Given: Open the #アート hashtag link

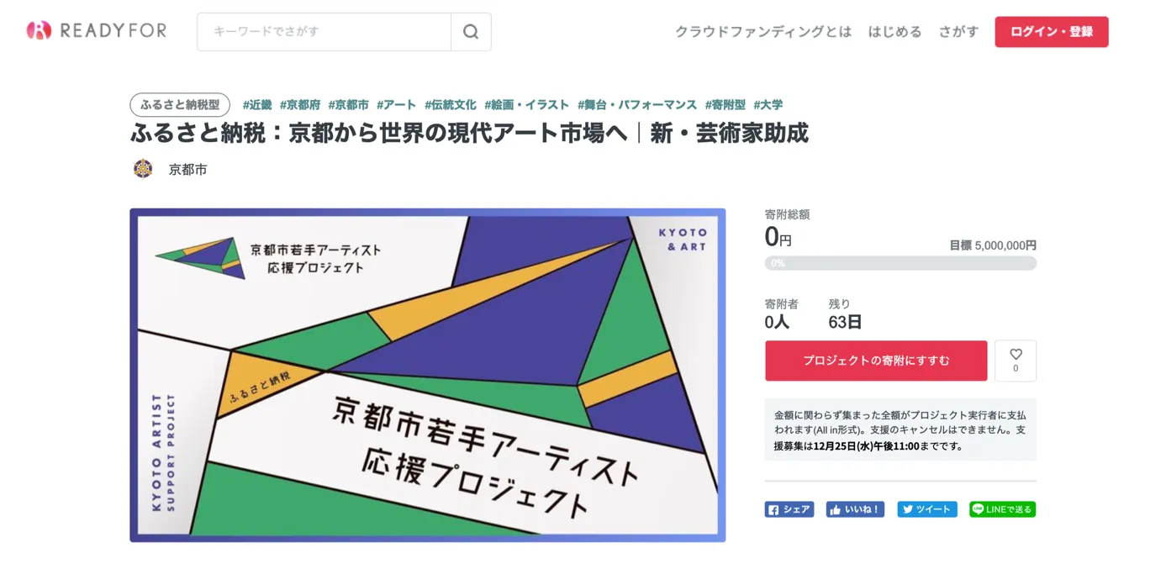Looking at the screenshot, I should coord(396,105).
